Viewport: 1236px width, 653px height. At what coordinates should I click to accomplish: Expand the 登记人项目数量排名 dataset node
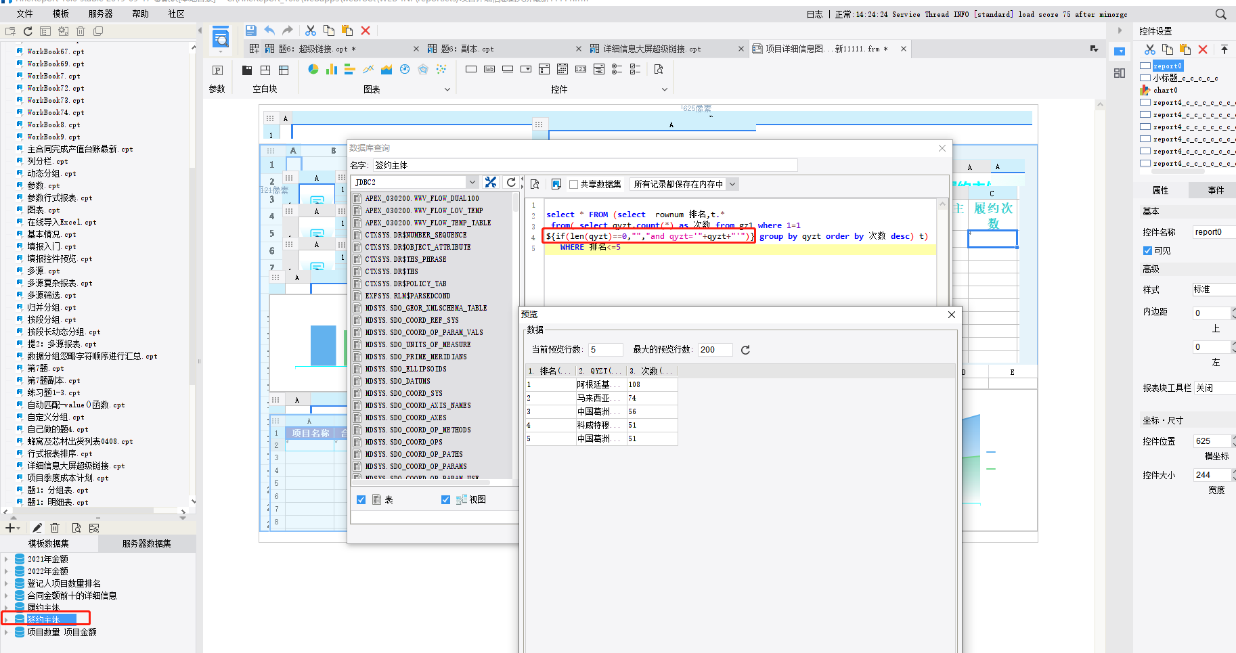point(7,583)
